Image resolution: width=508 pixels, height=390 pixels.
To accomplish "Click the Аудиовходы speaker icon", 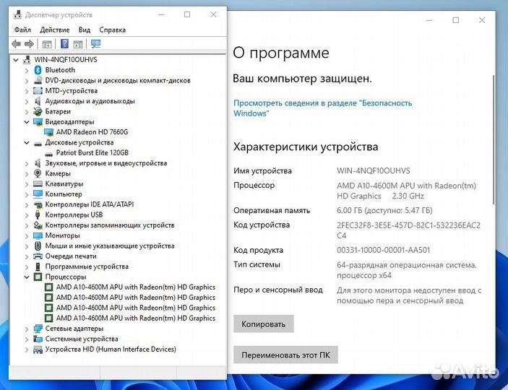I will (38, 101).
